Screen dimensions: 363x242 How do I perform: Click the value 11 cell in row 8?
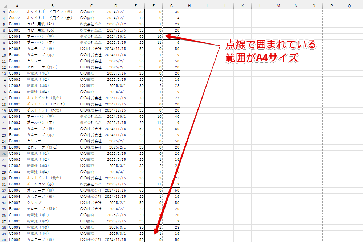pos(154,43)
